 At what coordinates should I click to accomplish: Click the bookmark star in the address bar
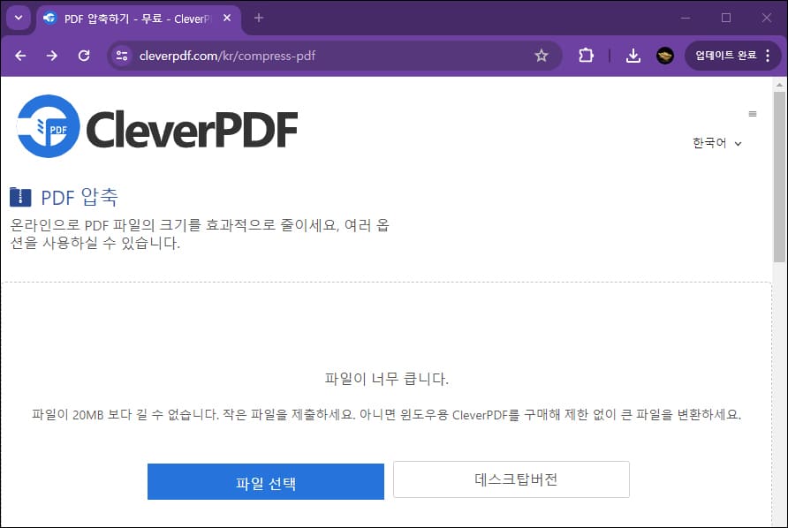tap(542, 55)
